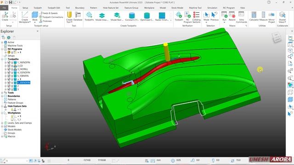Select Raster Finishing toolpath
The height and width of the screenshot is (165, 294).
pos(162,16)
